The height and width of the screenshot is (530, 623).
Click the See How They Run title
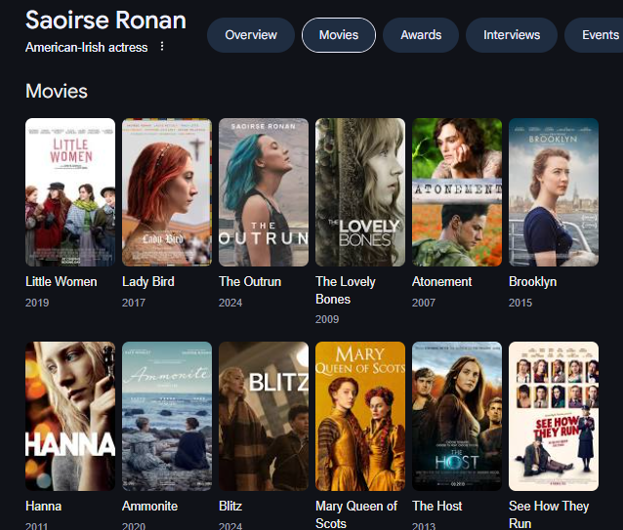click(549, 514)
